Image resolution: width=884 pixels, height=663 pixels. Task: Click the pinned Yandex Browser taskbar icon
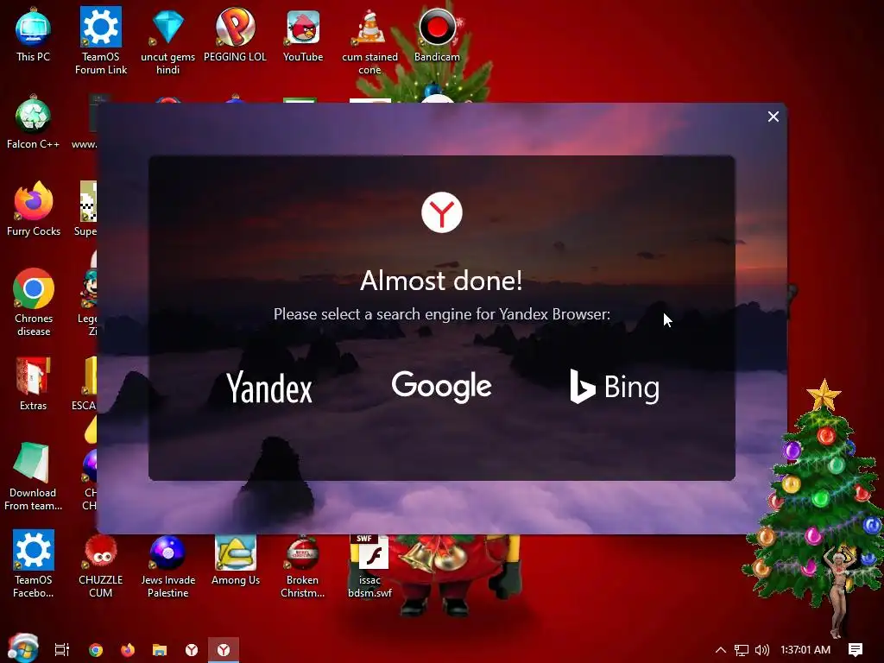coord(192,650)
